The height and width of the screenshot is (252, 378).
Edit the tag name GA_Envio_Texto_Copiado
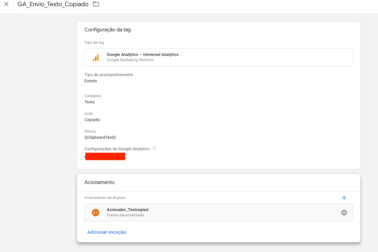(53, 5)
